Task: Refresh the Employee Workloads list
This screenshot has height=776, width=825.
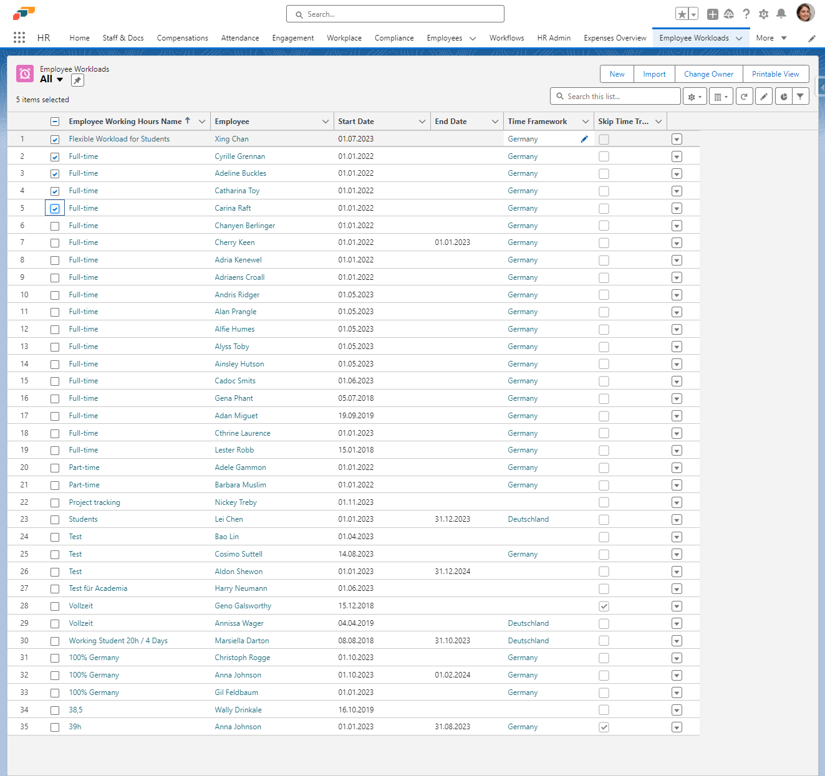Action: (744, 96)
